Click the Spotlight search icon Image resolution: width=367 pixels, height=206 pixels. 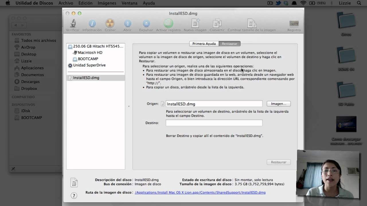(359, 3)
